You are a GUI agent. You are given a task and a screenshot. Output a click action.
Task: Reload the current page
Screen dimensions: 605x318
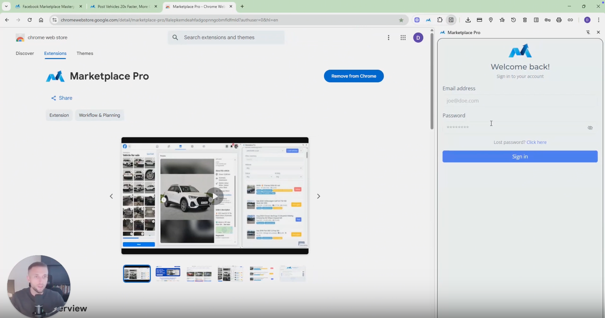tap(30, 20)
